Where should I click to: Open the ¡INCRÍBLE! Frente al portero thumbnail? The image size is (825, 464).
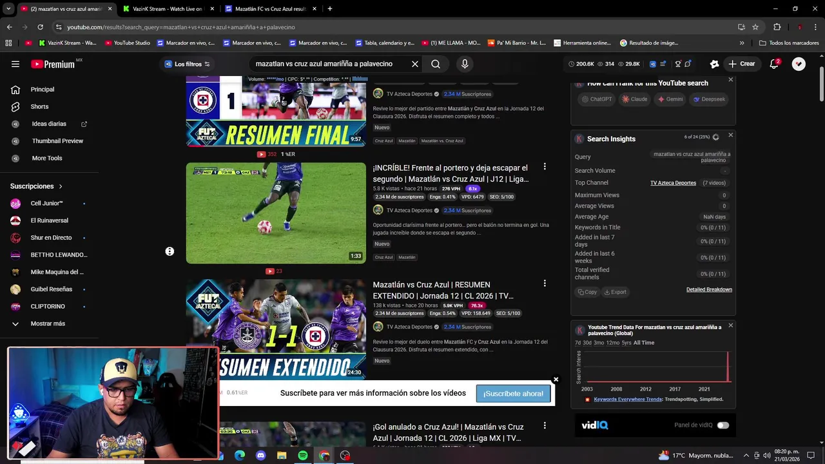click(x=276, y=213)
